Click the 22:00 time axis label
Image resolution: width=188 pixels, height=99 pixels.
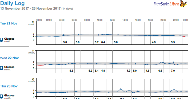click(176, 20)
